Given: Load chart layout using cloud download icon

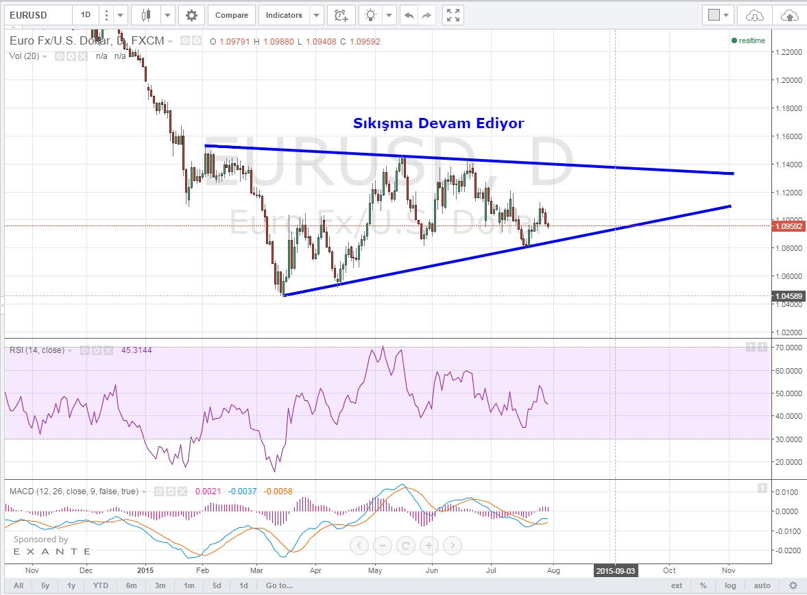Looking at the screenshot, I should point(754,15).
